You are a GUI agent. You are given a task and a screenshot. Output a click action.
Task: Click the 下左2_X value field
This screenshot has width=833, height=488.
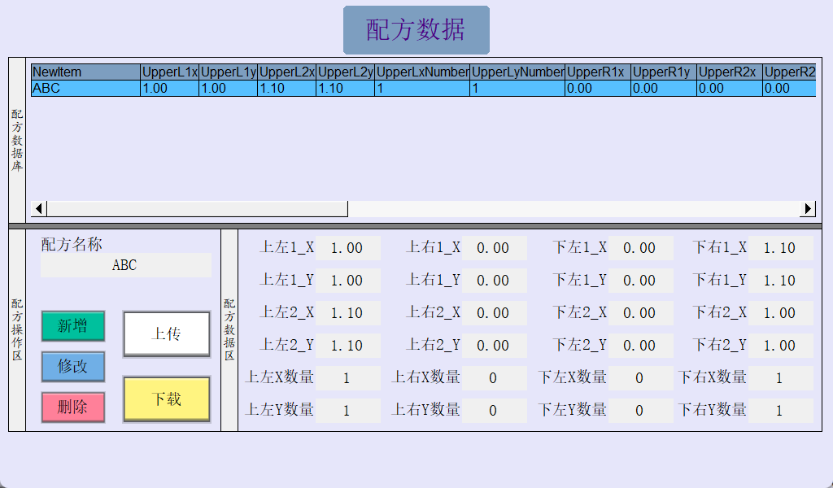tap(640, 313)
